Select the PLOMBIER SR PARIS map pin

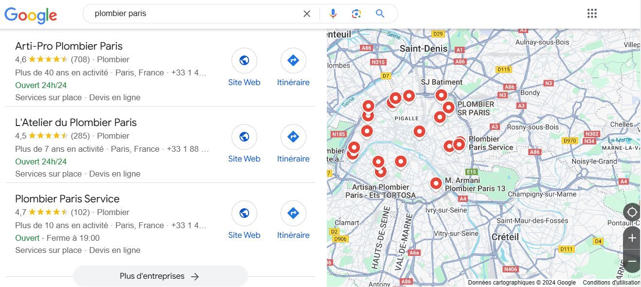tap(448, 108)
